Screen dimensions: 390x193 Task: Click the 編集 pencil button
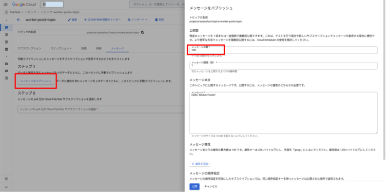click(72, 19)
